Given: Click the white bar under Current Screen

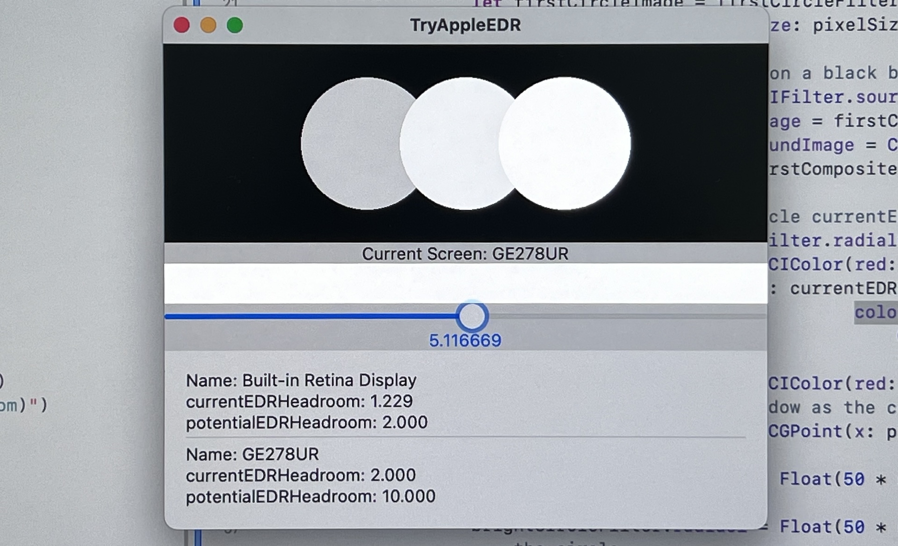Looking at the screenshot, I should 465,283.
